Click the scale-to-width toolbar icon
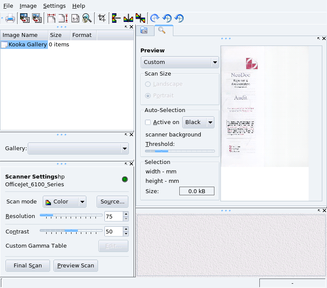 [51, 18]
